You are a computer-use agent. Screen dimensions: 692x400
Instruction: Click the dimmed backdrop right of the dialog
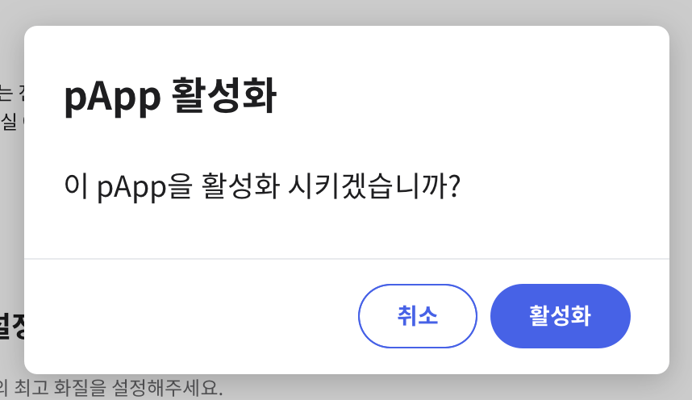pyautogui.click(x=681, y=198)
